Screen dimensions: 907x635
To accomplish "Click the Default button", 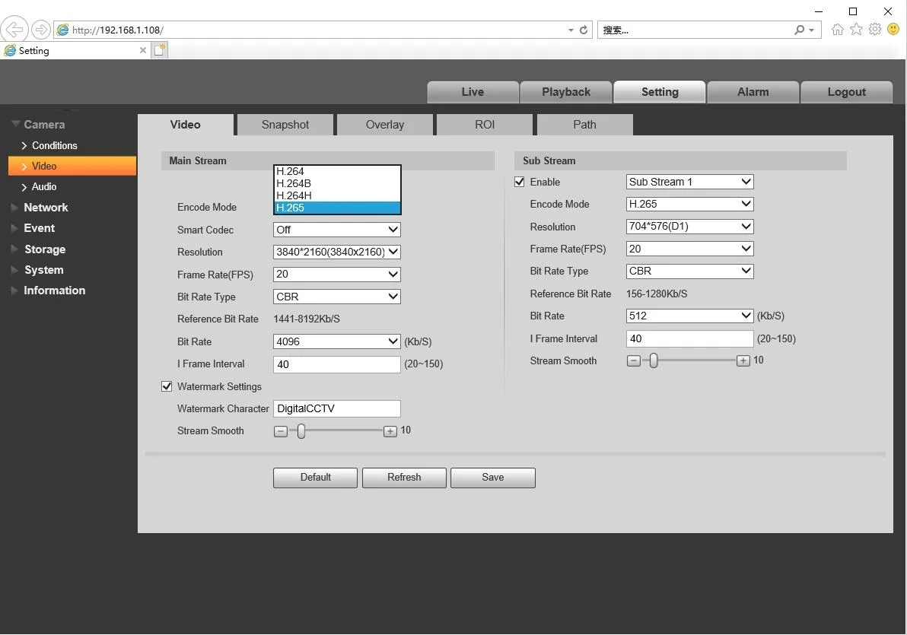I will (x=315, y=478).
